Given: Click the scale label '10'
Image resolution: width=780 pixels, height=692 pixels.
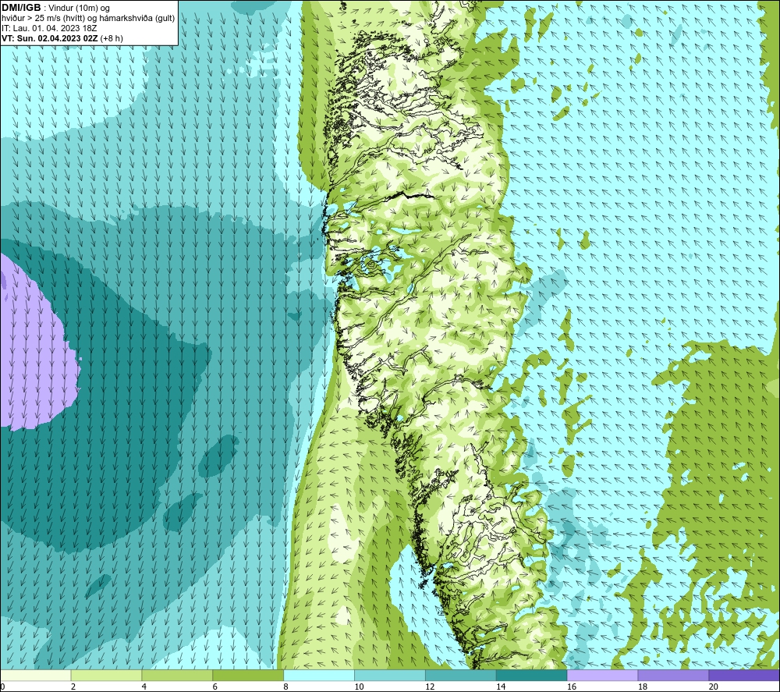Looking at the screenshot, I should [x=359, y=687].
